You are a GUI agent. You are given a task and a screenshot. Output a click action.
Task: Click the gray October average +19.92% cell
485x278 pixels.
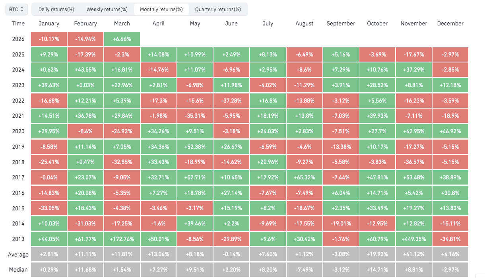377,255
